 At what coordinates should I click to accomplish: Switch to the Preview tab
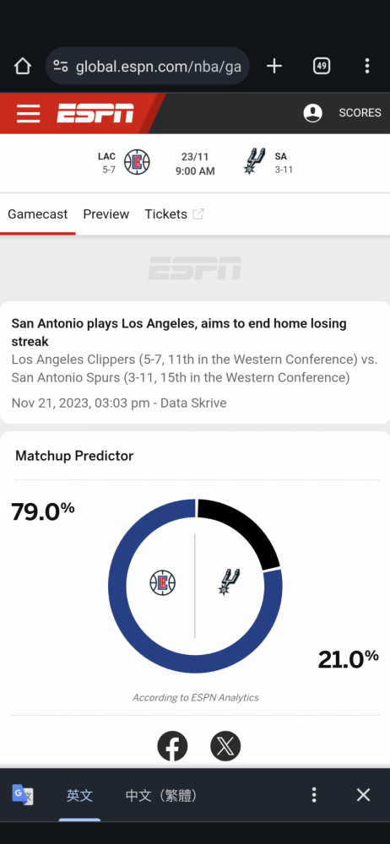pos(106,214)
